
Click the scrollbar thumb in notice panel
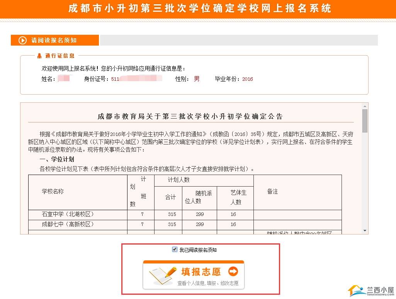click(x=365, y=121)
